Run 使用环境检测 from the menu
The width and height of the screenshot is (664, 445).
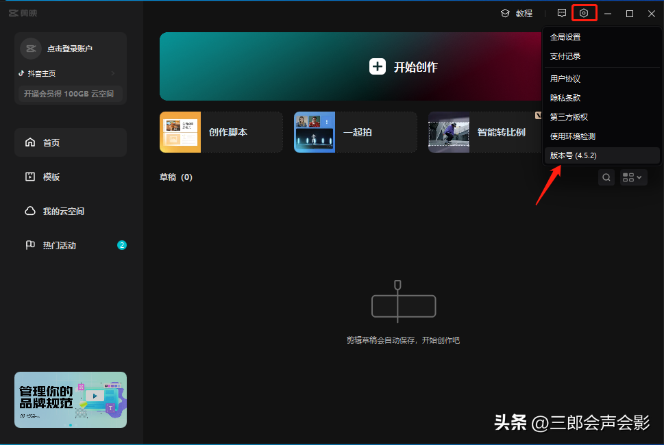[572, 137]
